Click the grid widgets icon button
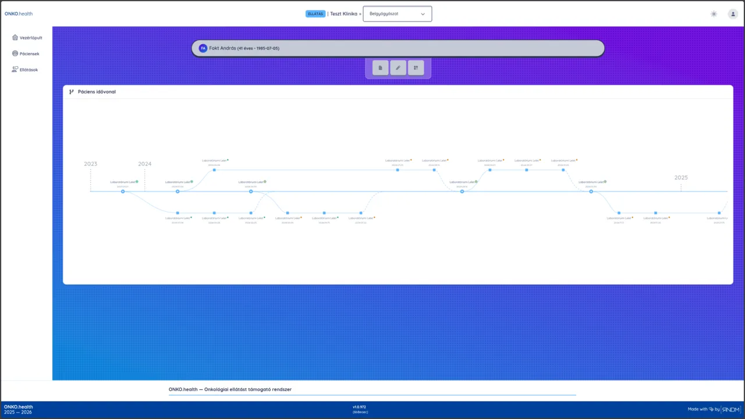 click(416, 68)
